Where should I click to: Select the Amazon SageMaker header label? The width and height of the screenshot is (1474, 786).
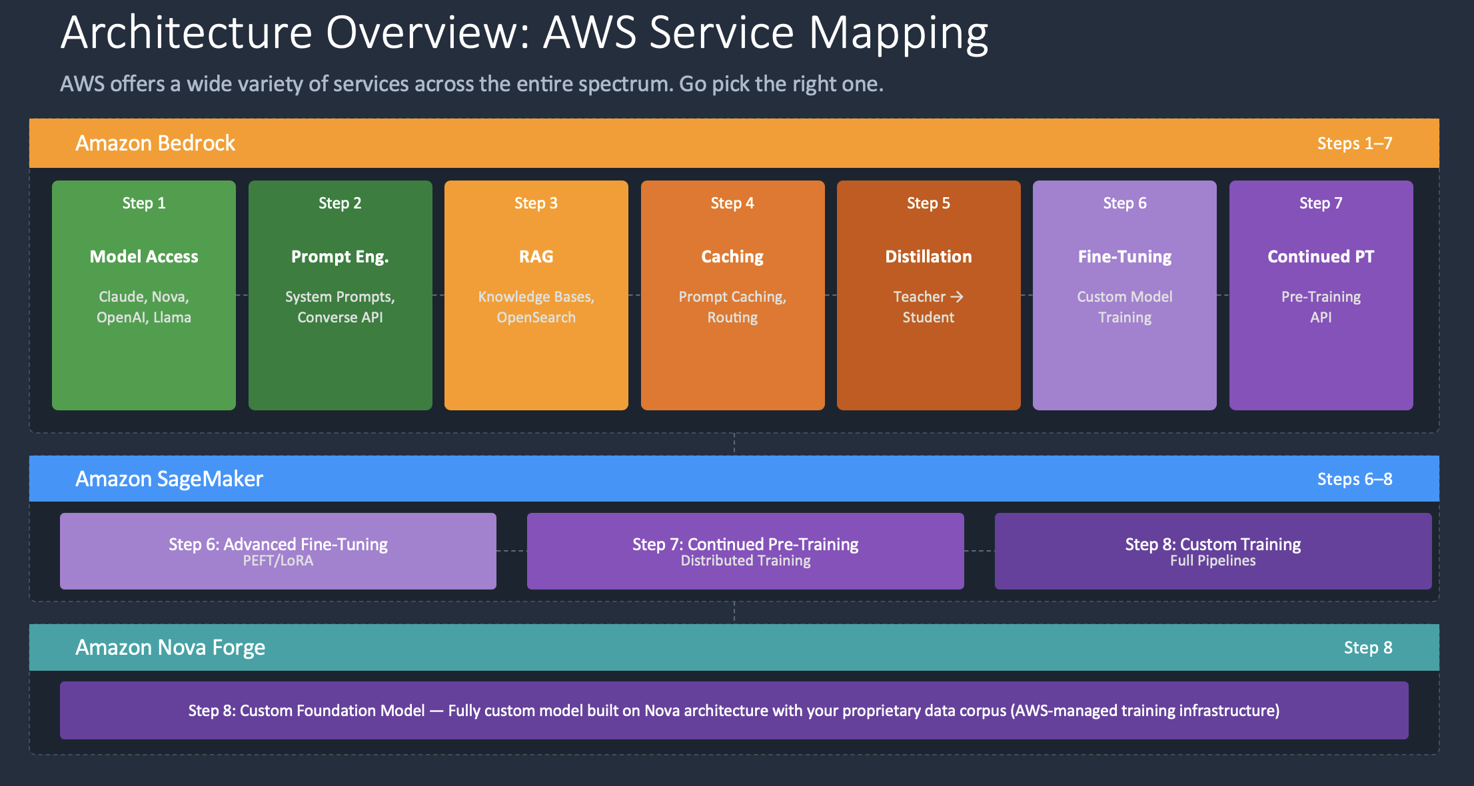click(x=169, y=479)
